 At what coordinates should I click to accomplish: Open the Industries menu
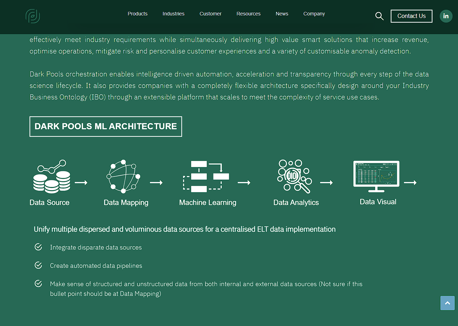173,14
